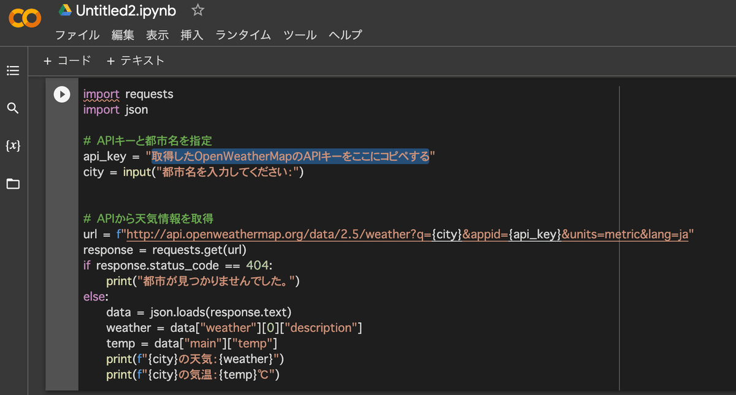
Task: Click the 'else:' line
Action: pyautogui.click(x=96, y=296)
